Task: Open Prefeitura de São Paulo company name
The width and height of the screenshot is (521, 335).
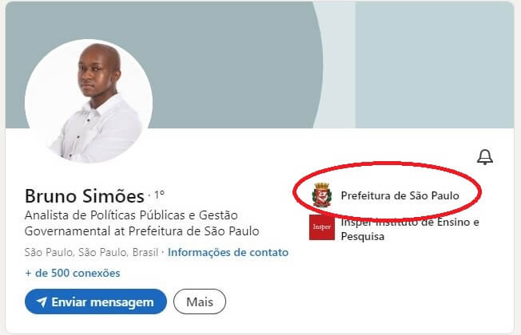Action: click(x=400, y=195)
